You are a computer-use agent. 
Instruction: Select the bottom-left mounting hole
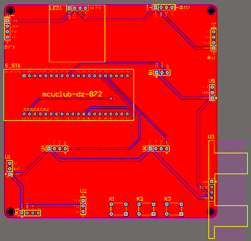pos(11,212)
